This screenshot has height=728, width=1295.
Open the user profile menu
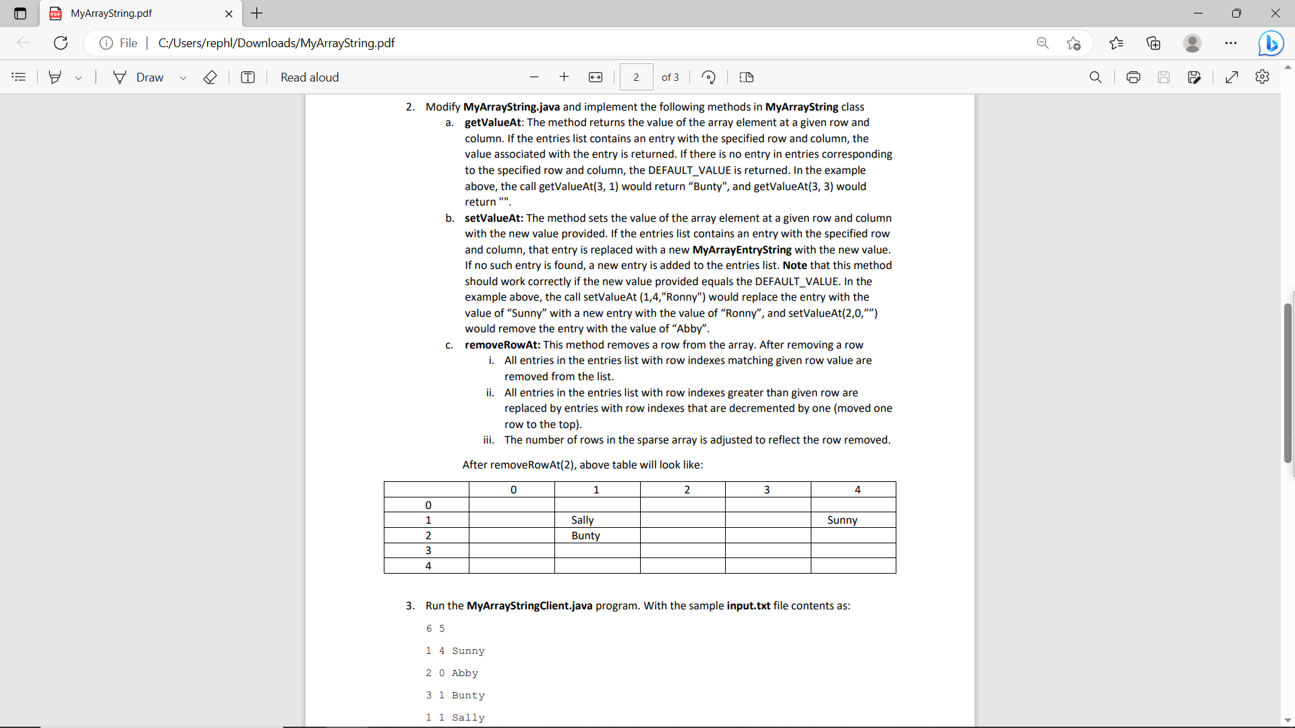pos(1192,43)
